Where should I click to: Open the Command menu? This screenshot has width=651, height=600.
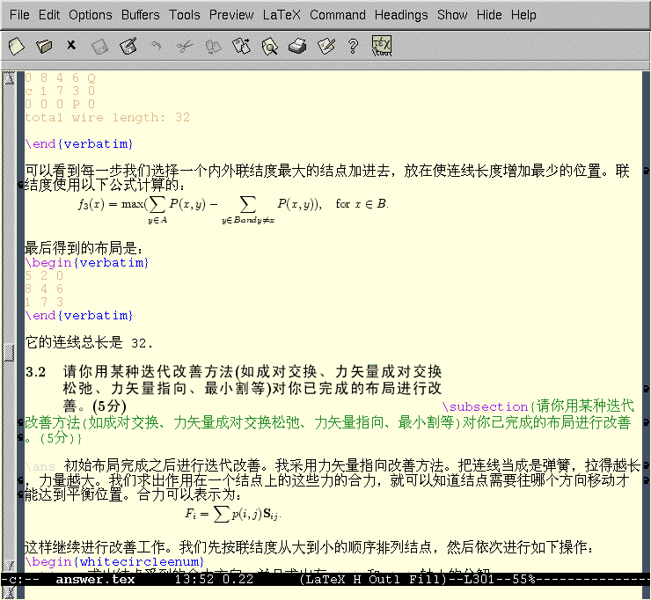338,15
